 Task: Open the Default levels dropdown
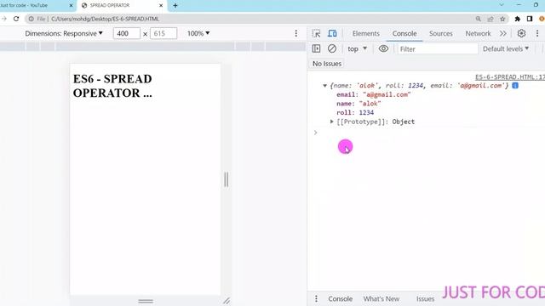point(506,49)
